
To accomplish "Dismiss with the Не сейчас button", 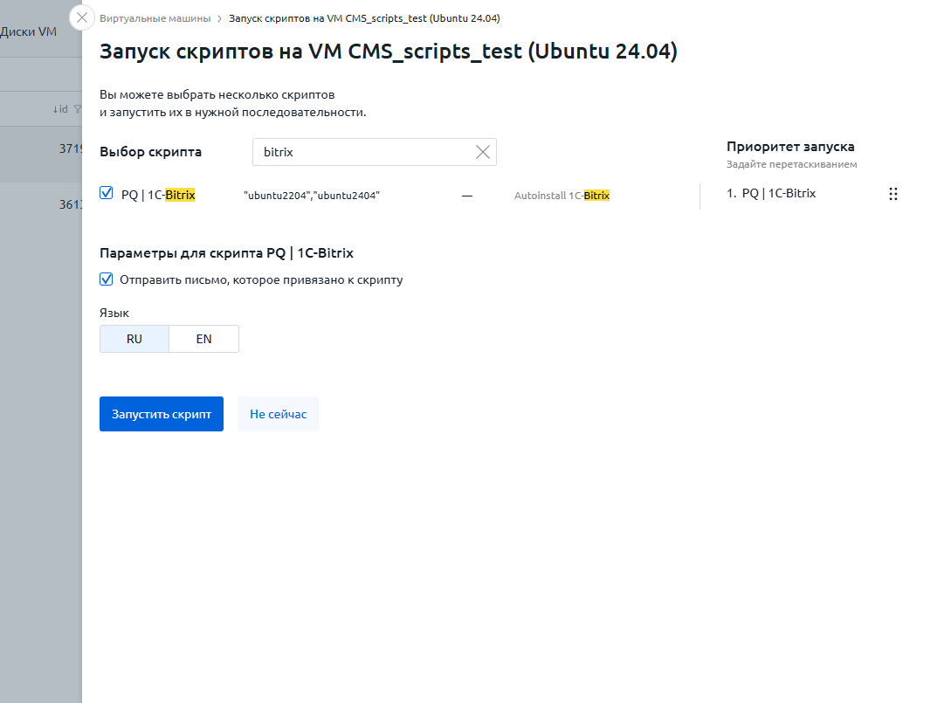I will (x=279, y=414).
